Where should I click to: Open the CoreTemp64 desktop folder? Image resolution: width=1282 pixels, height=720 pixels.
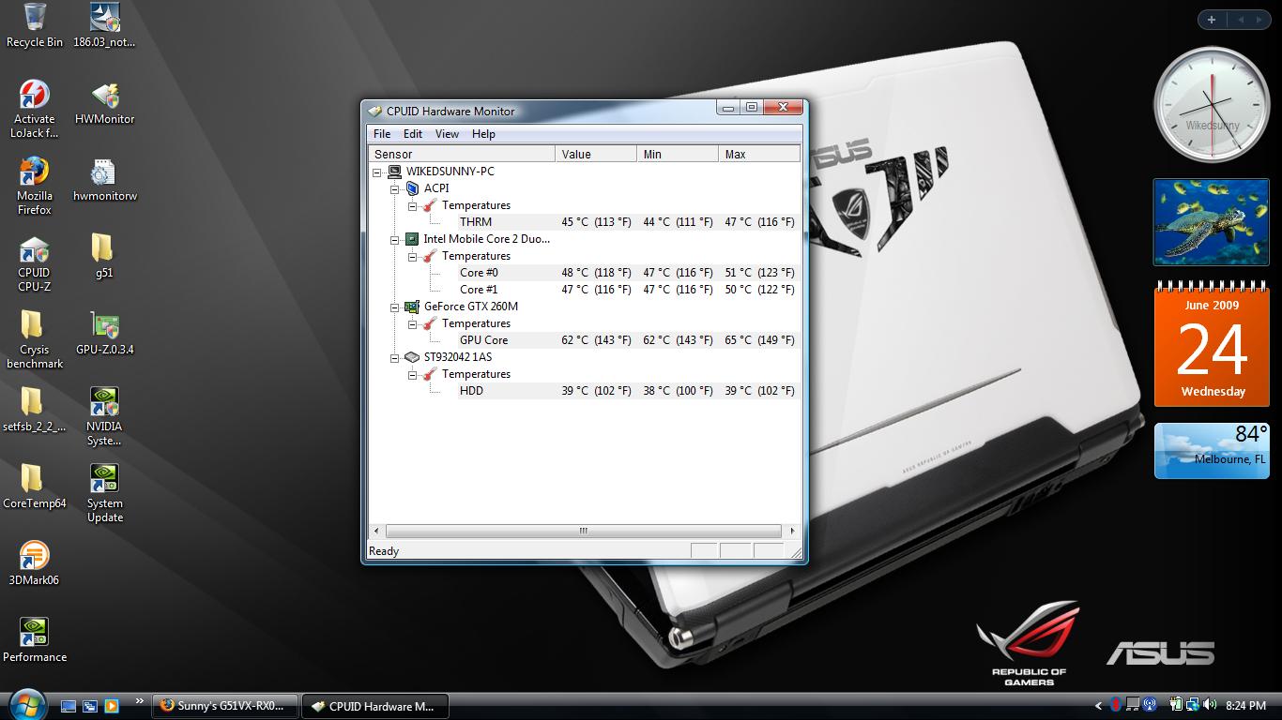(x=35, y=487)
